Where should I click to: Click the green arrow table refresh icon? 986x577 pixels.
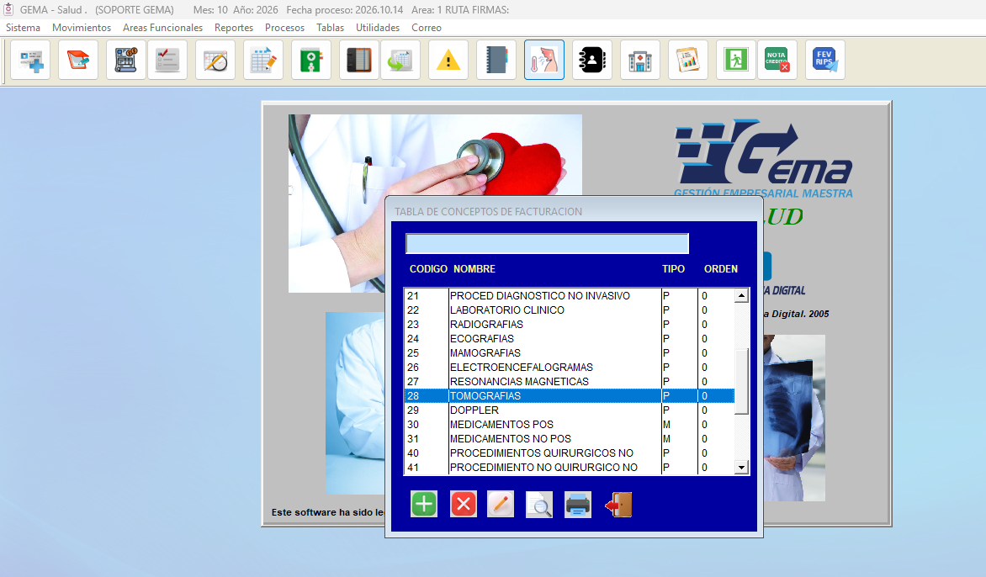pyautogui.click(x=400, y=60)
